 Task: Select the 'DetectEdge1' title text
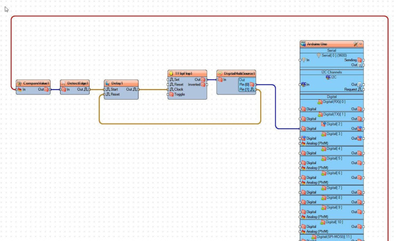pos(77,83)
